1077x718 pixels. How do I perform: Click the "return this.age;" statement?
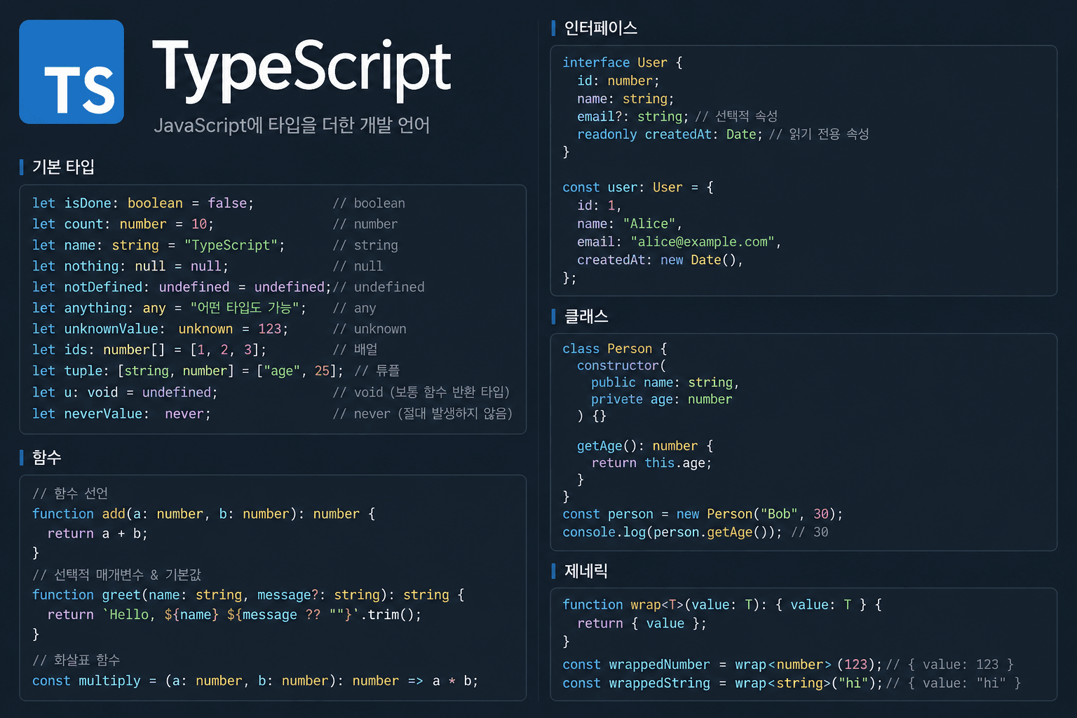tap(651, 463)
